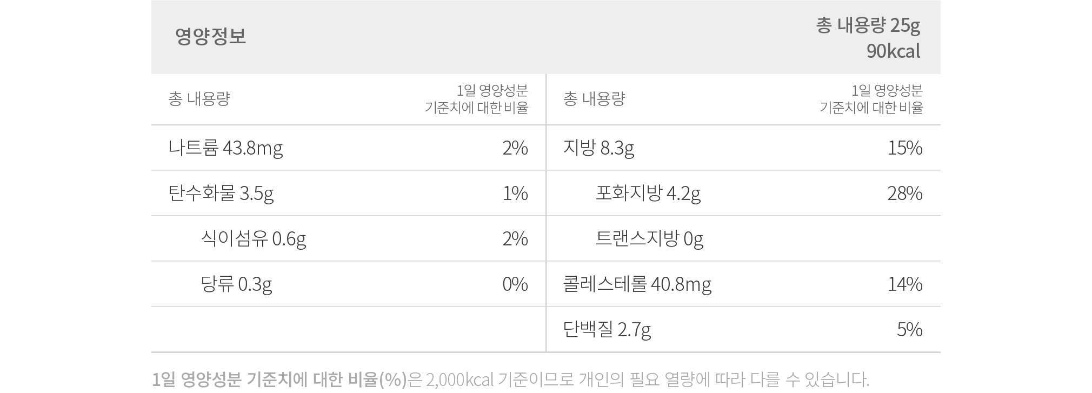Click the 영양정보 header title
The height and width of the screenshot is (393, 1092).
pyautogui.click(x=210, y=36)
